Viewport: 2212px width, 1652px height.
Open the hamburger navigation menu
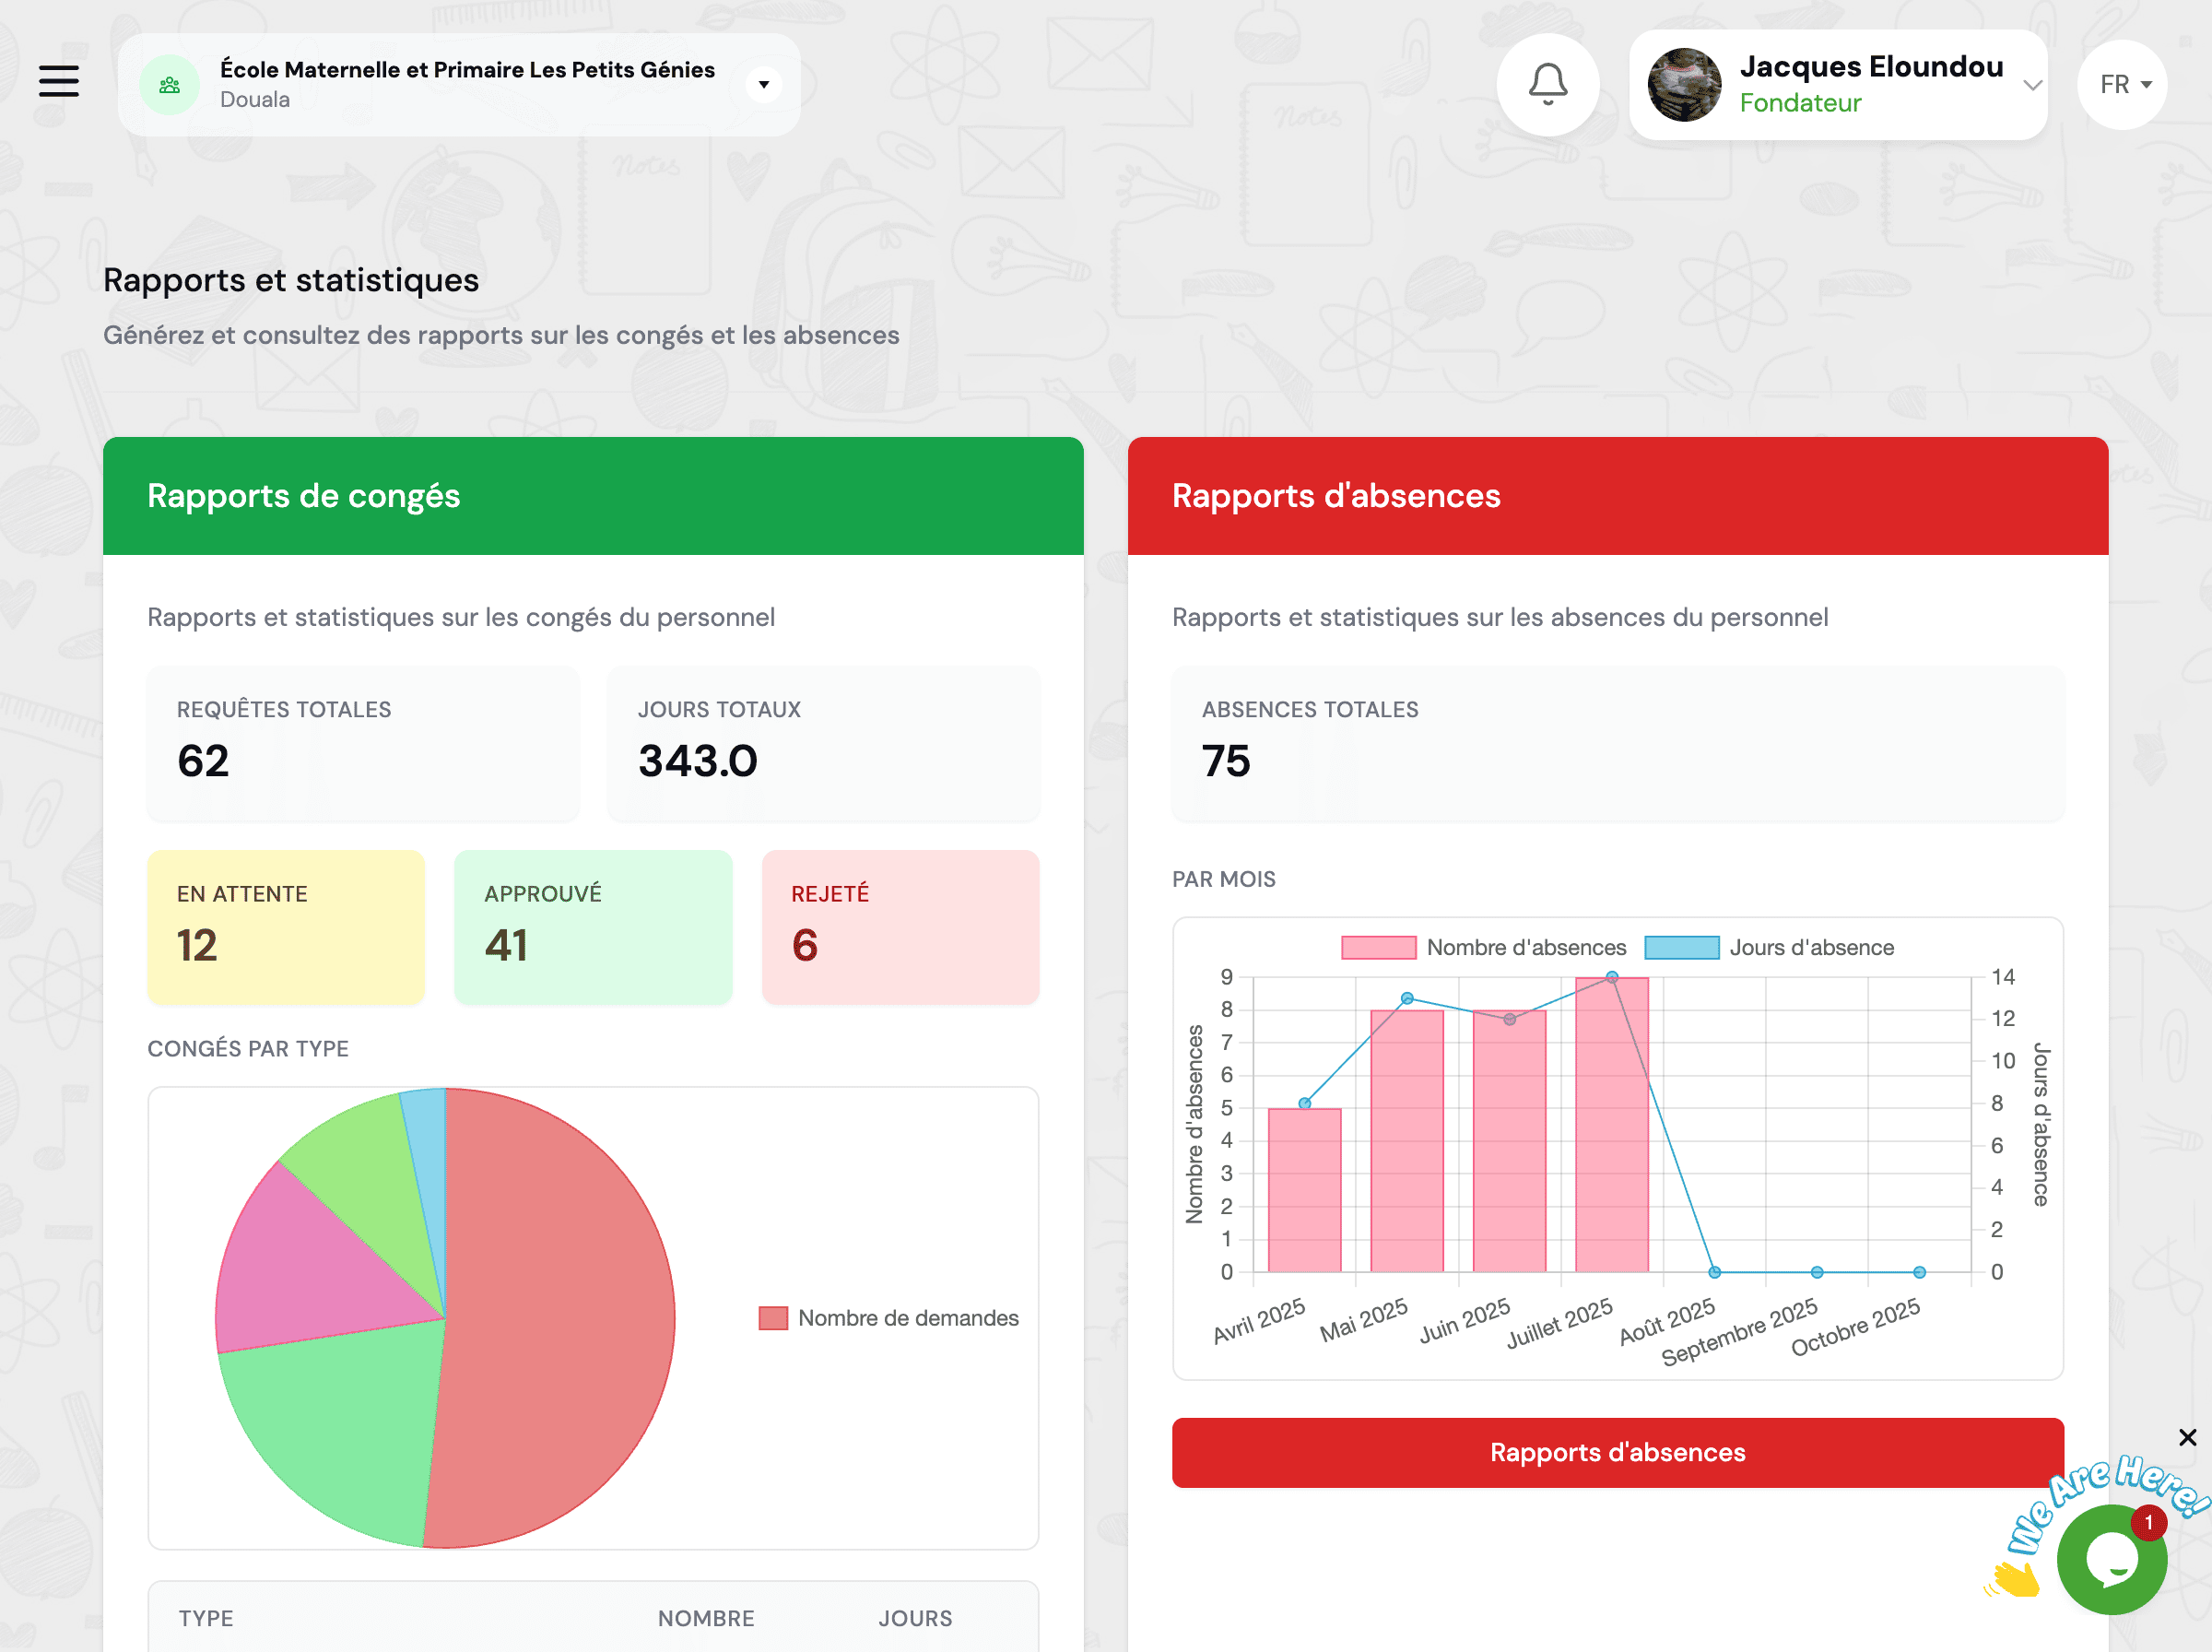click(x=58, y=82)
